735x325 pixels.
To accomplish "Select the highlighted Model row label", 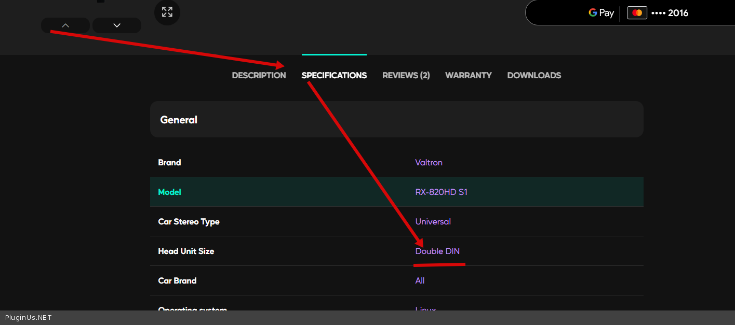I will pyautogui.click(x=169, y=192).
